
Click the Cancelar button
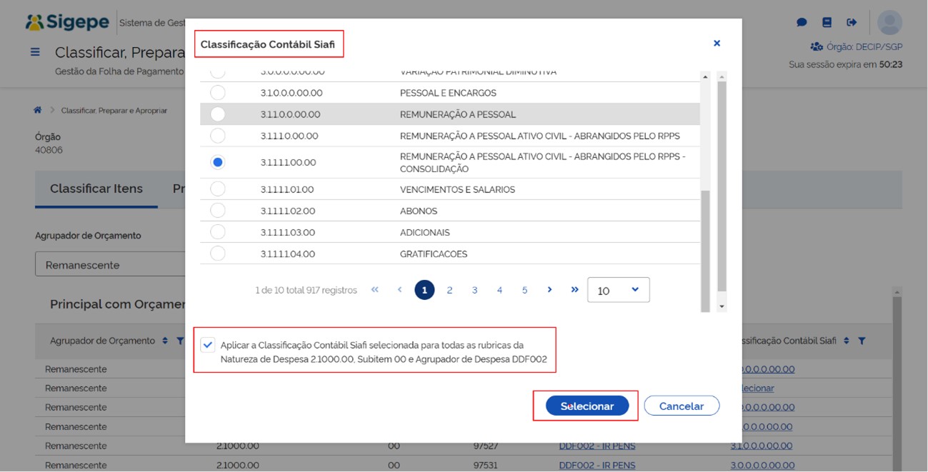681,406
